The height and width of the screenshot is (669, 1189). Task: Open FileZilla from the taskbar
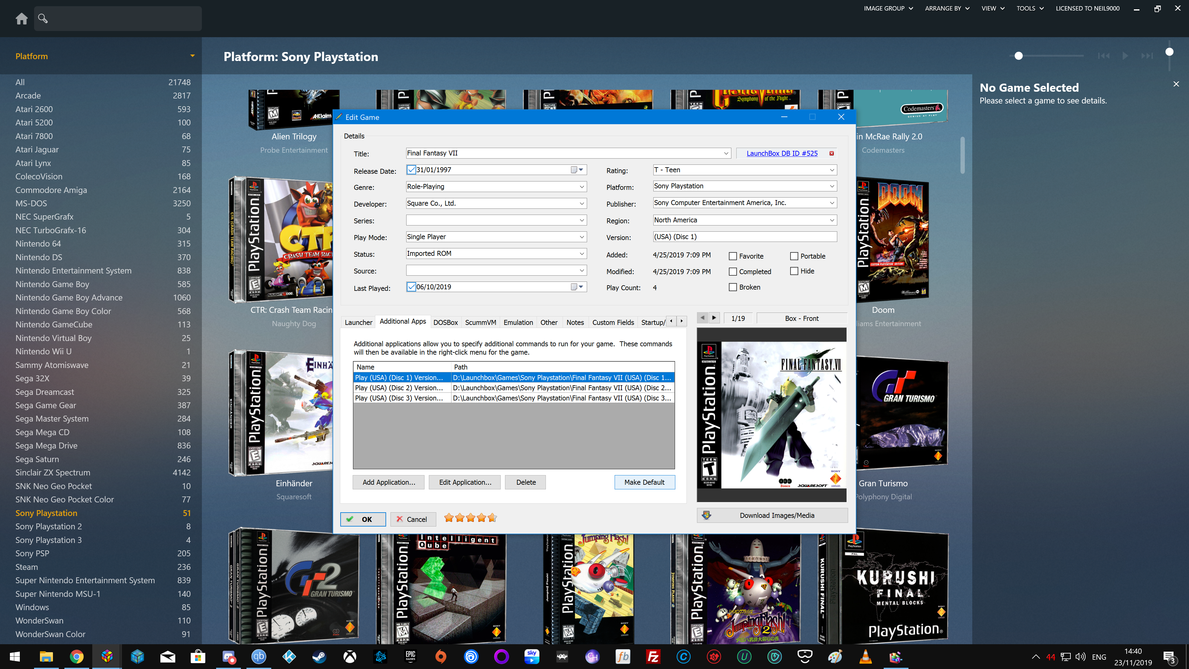pos(653,657)
